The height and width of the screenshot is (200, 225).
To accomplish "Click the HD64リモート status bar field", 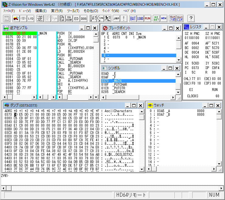I will (x=131, y=195).
